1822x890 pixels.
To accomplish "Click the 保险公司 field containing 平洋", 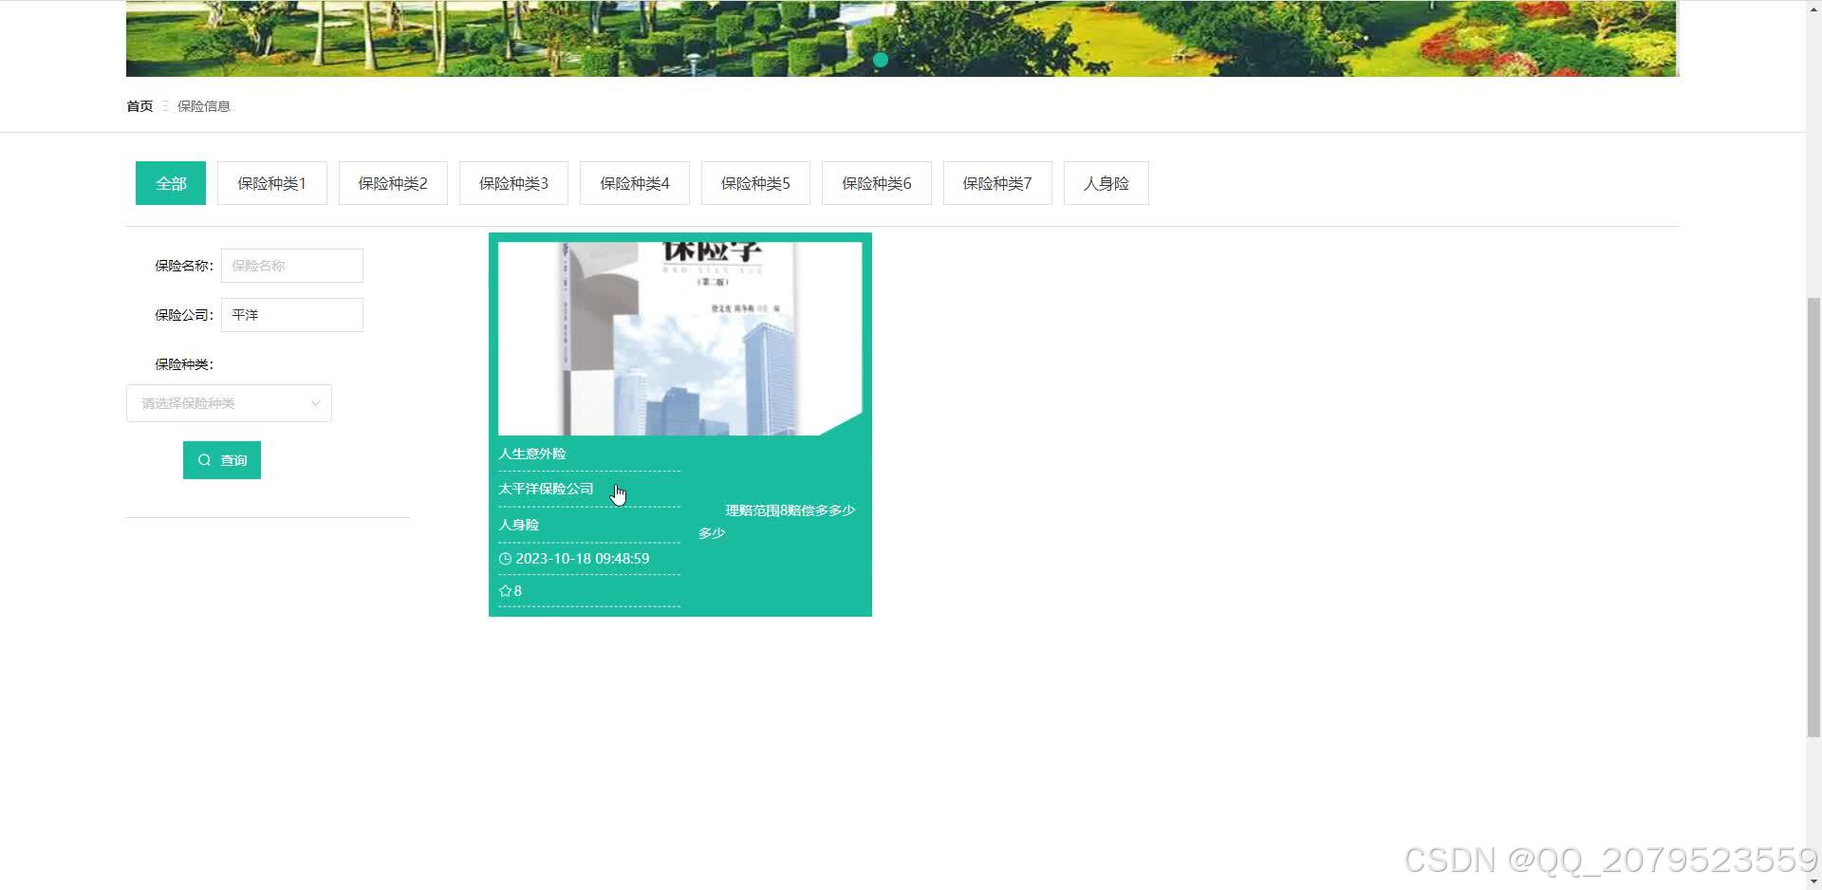I will pos(291,314).
